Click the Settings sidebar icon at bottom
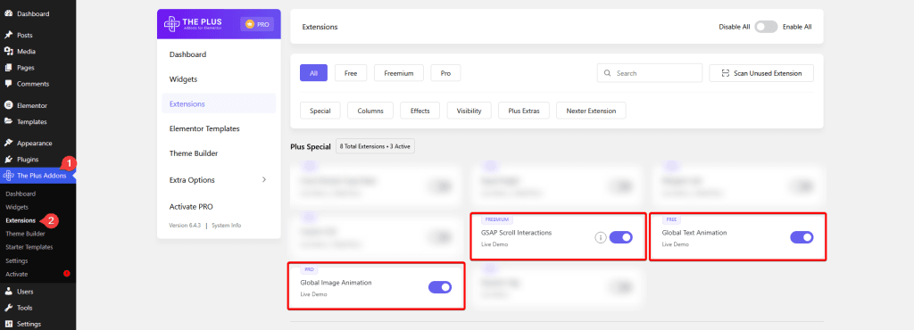 (8, 324)
